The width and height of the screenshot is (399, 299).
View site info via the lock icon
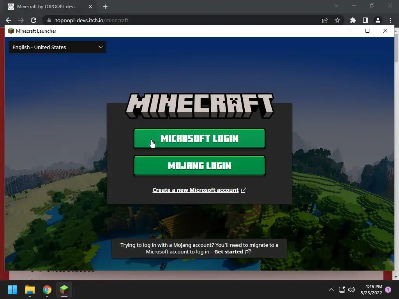49,20
